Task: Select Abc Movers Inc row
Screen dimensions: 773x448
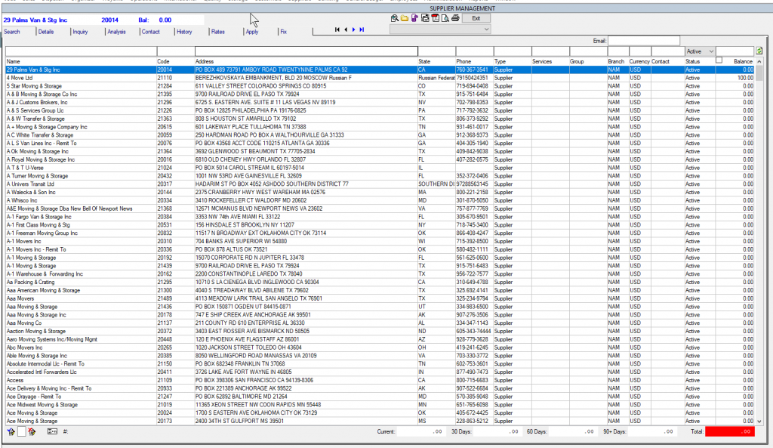Action: point(380,348)
